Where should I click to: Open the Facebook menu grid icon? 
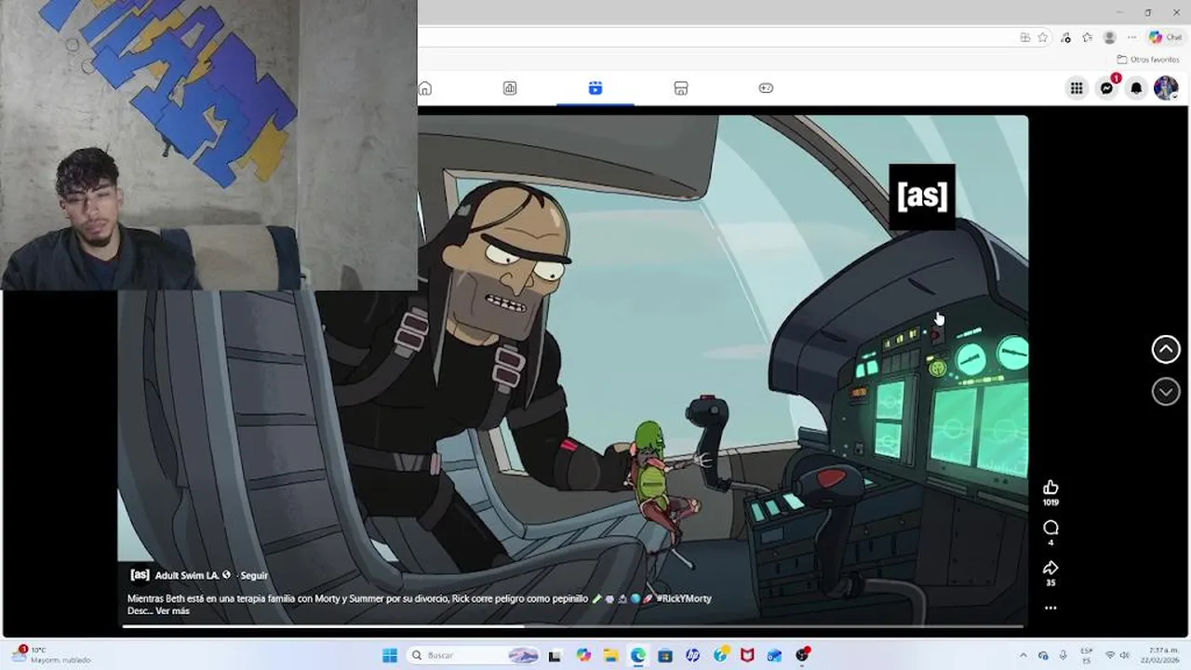[1077, 88]
